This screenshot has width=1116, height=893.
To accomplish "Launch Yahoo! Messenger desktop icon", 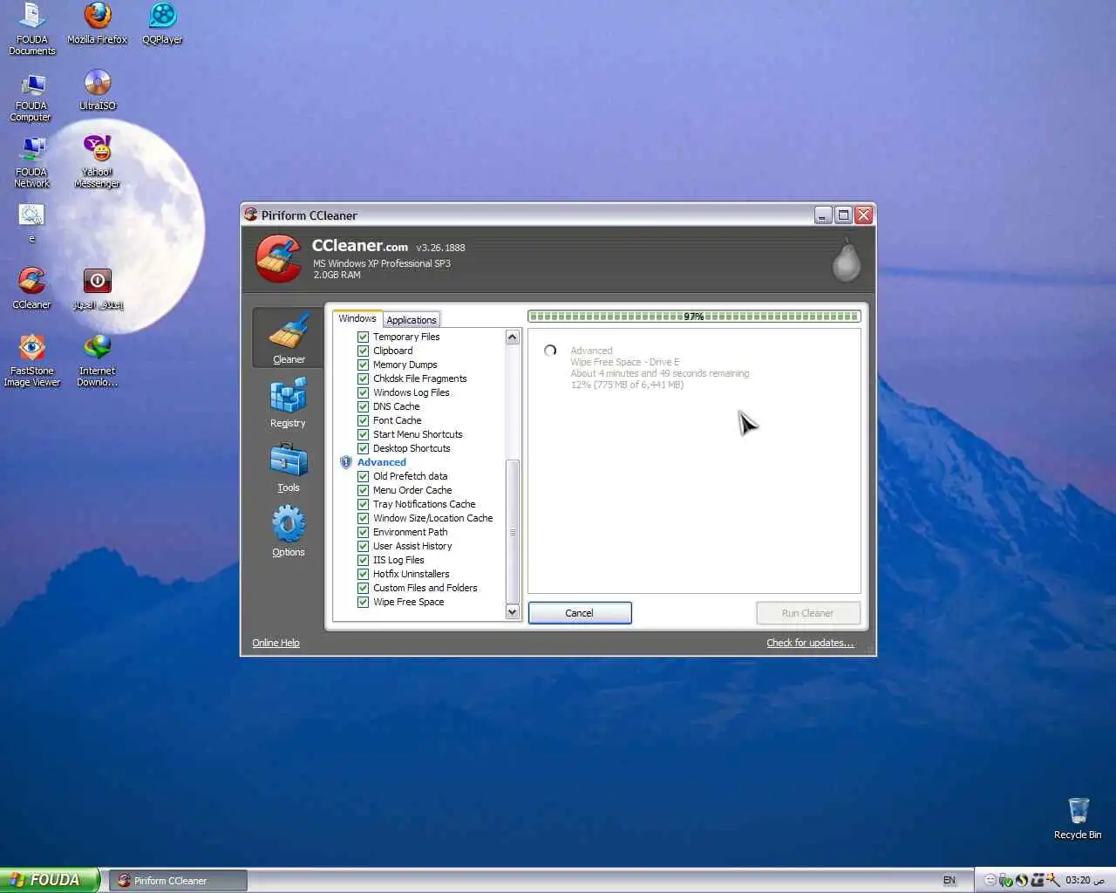I will pos(97,161).
